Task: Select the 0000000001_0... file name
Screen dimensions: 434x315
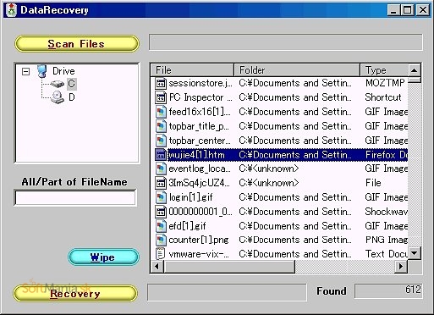Action: click(201, 212)
